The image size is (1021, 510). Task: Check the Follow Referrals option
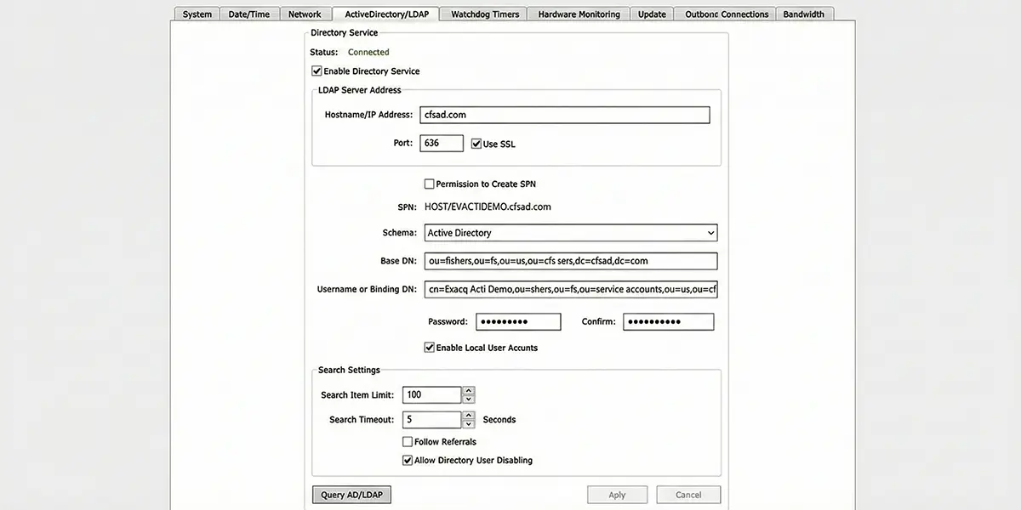click(x=408, y=441)
